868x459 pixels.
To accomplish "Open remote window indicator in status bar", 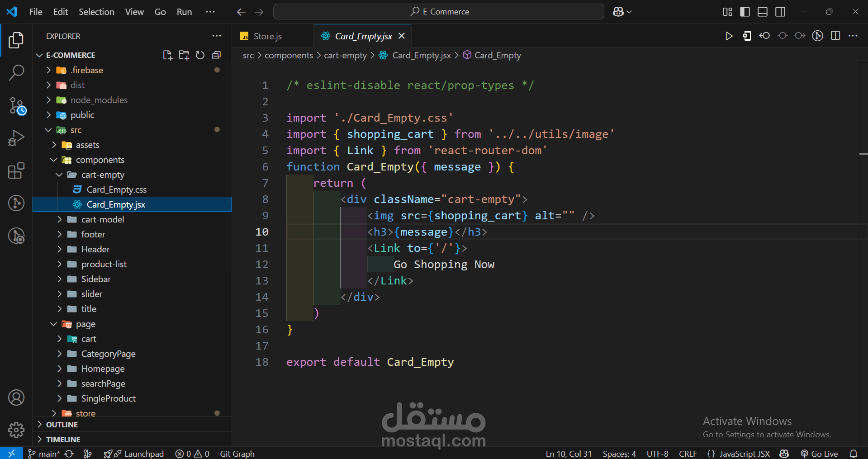I will pos(11,454).
